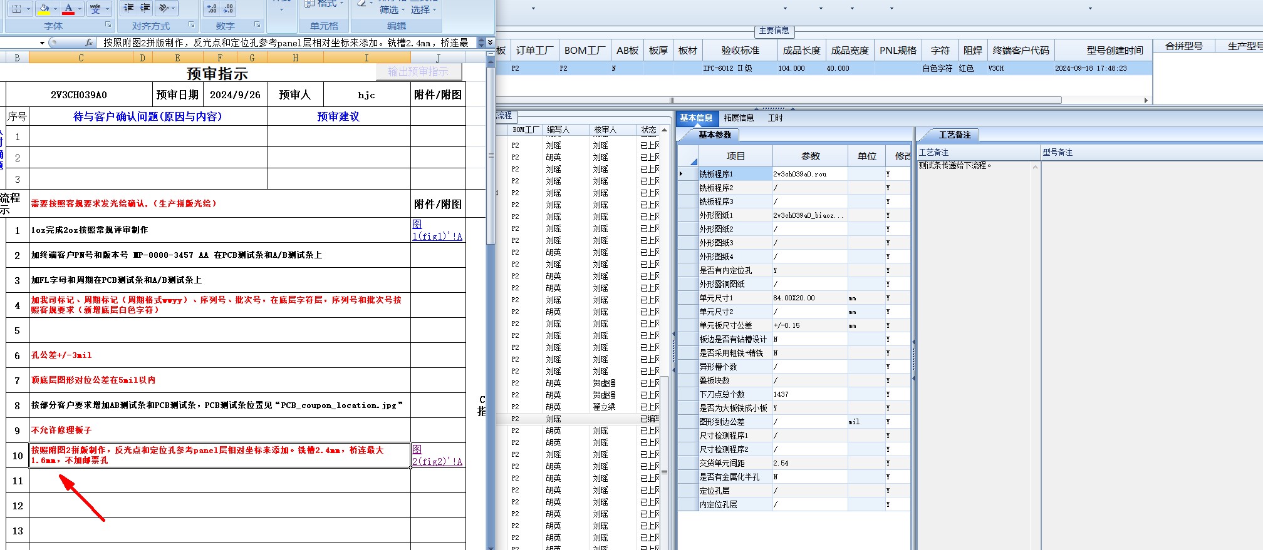Switch to the 基本信息 tab

pos(696,118)
